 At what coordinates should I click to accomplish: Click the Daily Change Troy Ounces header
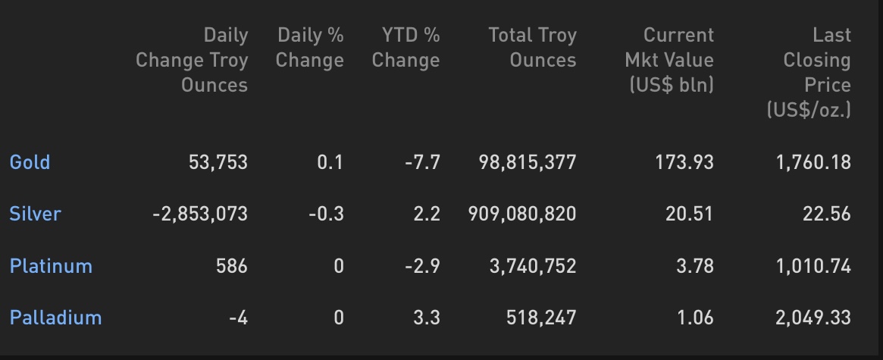(x=192, y=61)
